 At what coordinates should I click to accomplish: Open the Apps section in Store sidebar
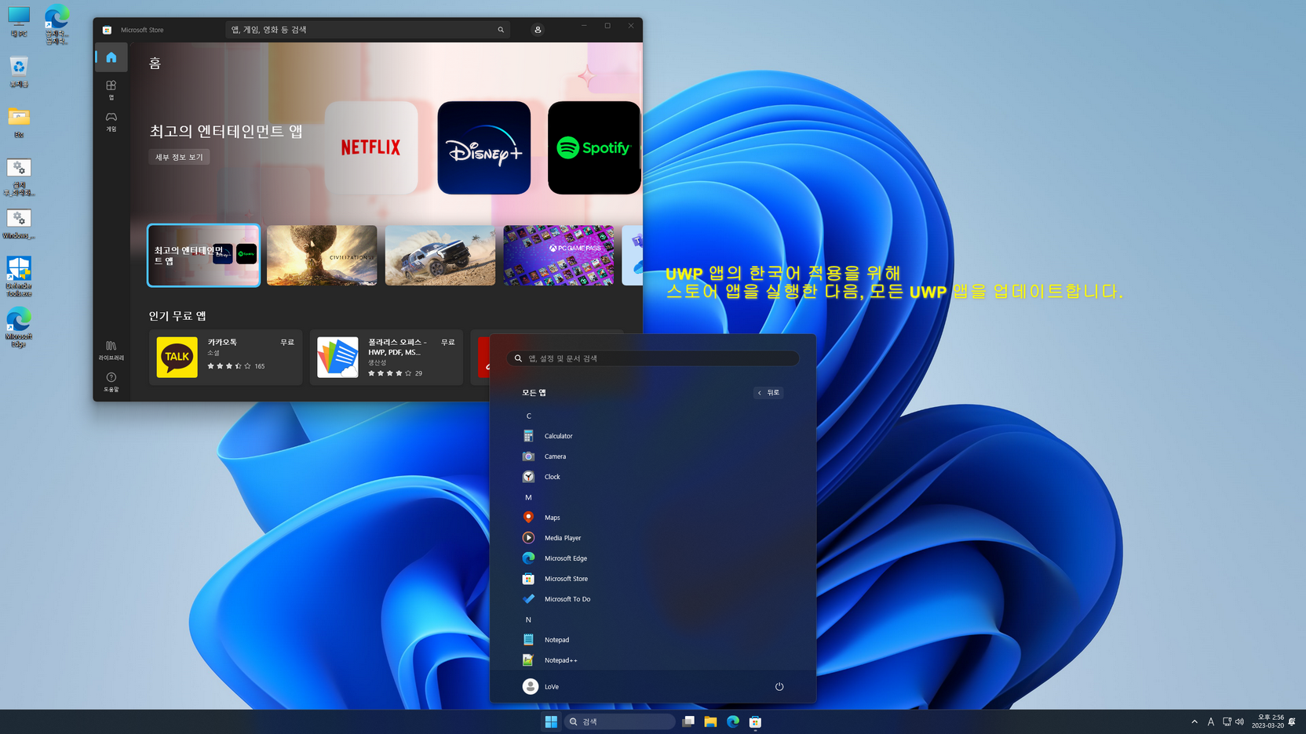point(111,89)
